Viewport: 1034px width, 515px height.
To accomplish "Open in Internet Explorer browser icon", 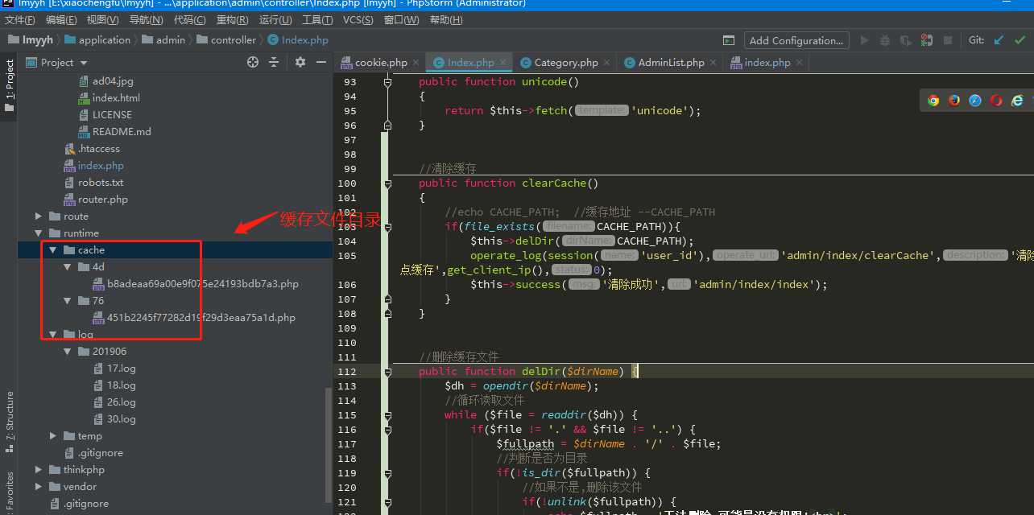I will (x=1017, y=101).
